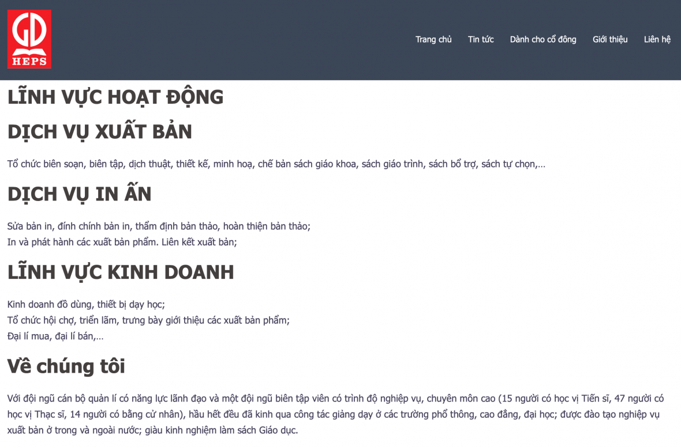
Task: Click the DỊCH VỤ XUẤT BẢN heading
Action: [100, 132]
